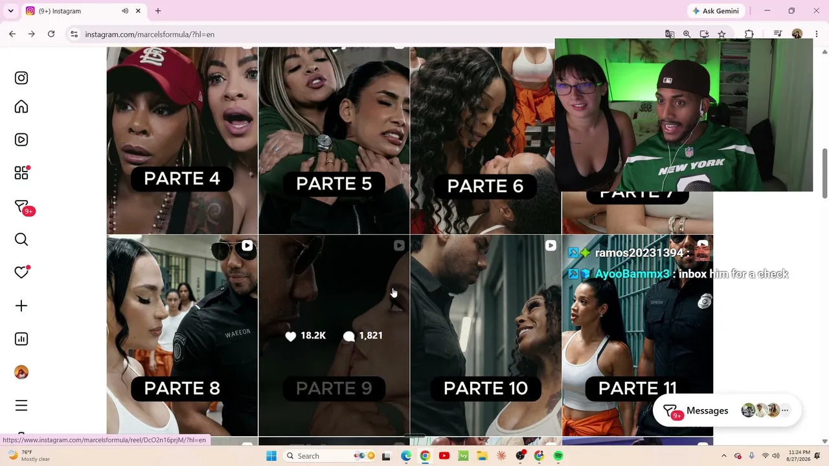Open the Windows Start menu
829x466 pixels.
[x=271, y=456]
